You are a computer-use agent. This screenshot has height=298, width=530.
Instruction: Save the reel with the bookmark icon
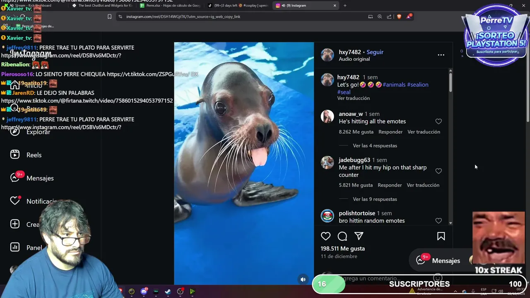click(x=441, y=236)
